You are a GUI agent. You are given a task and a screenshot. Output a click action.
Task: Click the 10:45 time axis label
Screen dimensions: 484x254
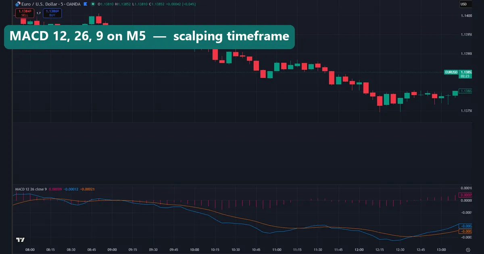(x=256, y=250)
